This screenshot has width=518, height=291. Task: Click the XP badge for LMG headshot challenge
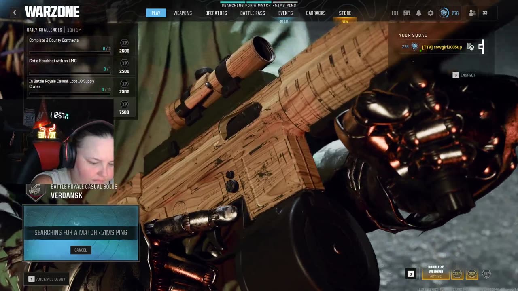point(124,63)
